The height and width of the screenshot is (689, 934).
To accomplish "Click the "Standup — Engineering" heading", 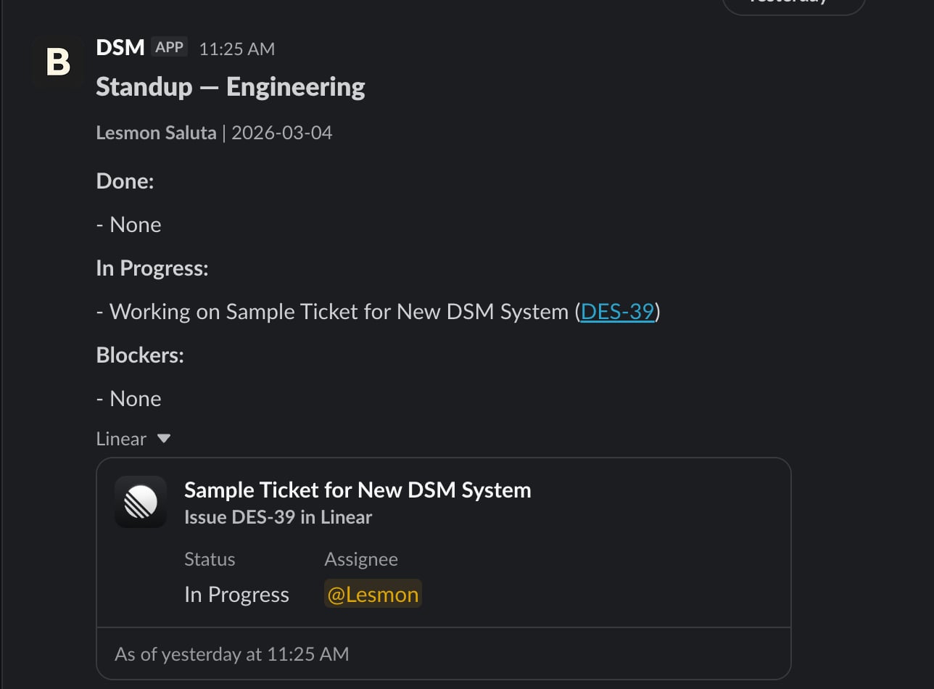I will coord(231,87).
